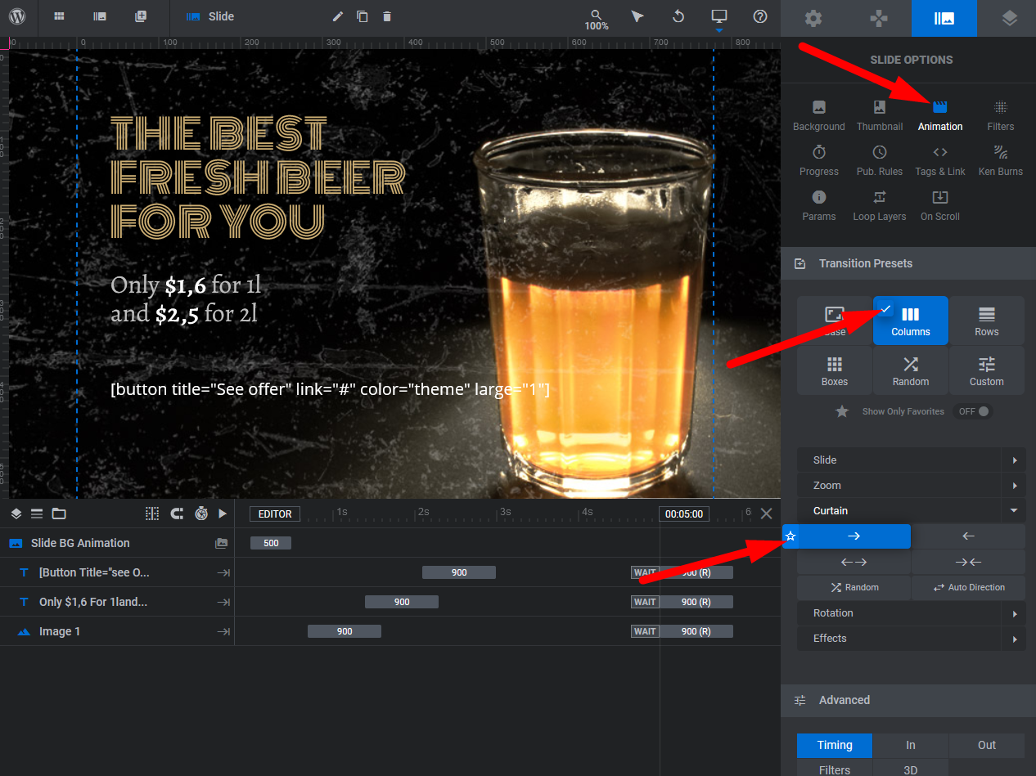This screenshot has height=776, width=1036.
Task: Open Loop Layers options
Action: click(x=880, y=205)
